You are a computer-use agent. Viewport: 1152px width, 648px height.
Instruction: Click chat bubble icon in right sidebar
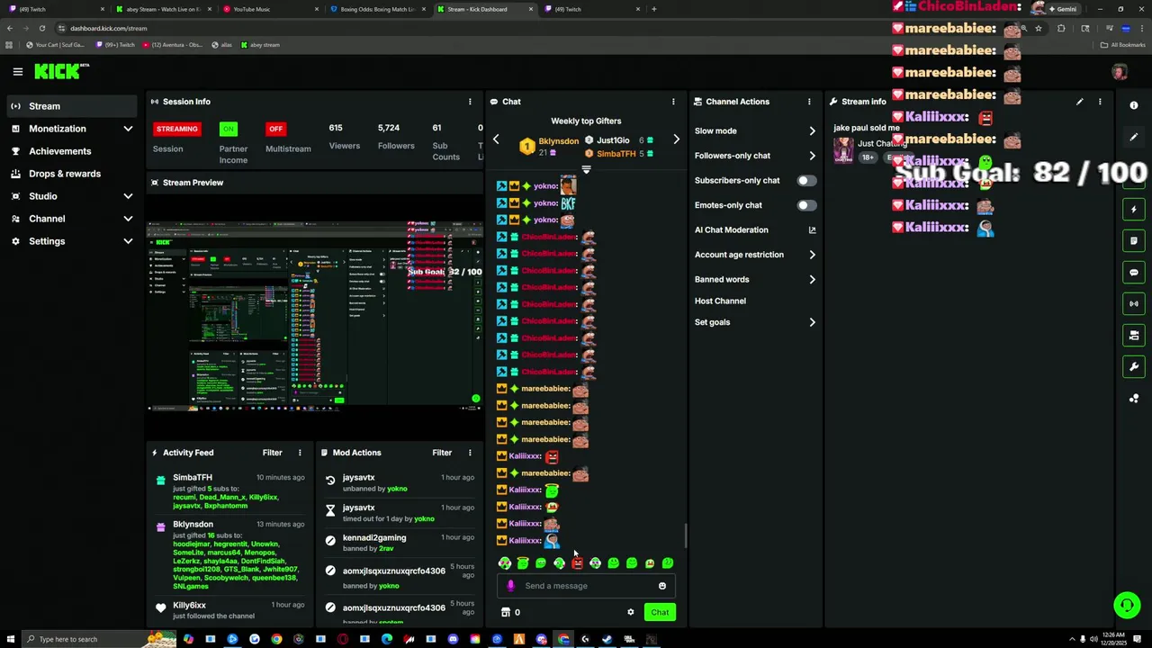click(x=1134, y=272)
